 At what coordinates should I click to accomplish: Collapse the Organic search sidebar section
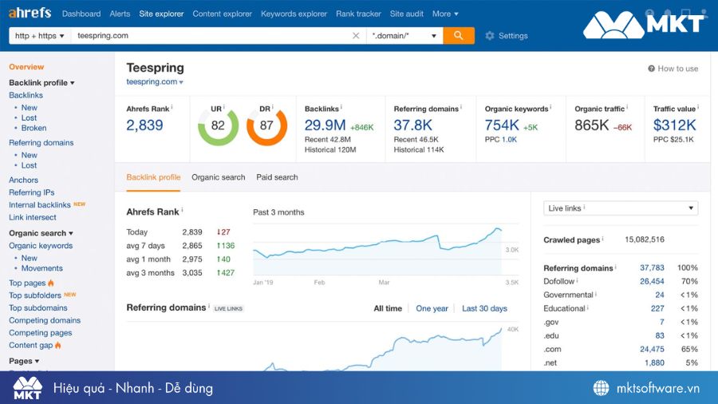[41, 232]
